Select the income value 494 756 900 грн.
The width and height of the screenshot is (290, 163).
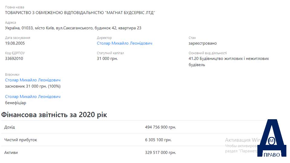[x=160, y=127]
